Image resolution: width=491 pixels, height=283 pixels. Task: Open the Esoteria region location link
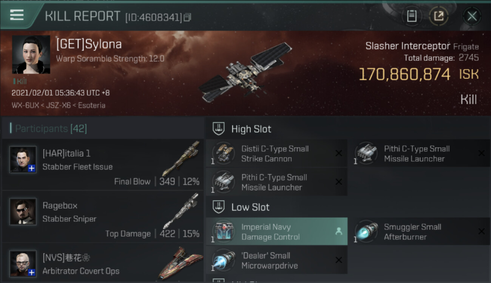[x=92, y=105]
